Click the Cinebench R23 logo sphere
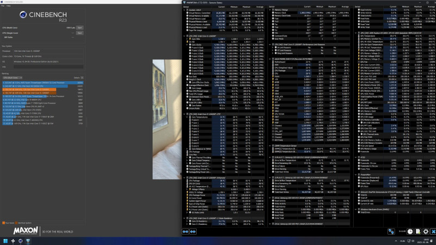 point(23,15)
